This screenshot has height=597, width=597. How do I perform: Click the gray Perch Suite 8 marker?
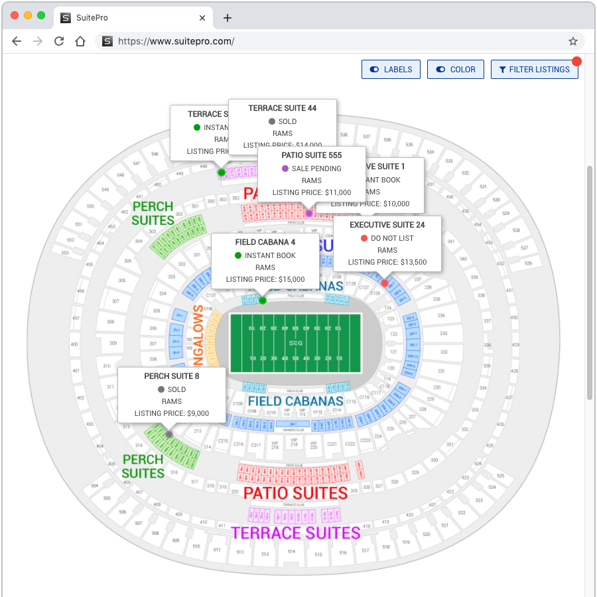click(x=169, y=434)
